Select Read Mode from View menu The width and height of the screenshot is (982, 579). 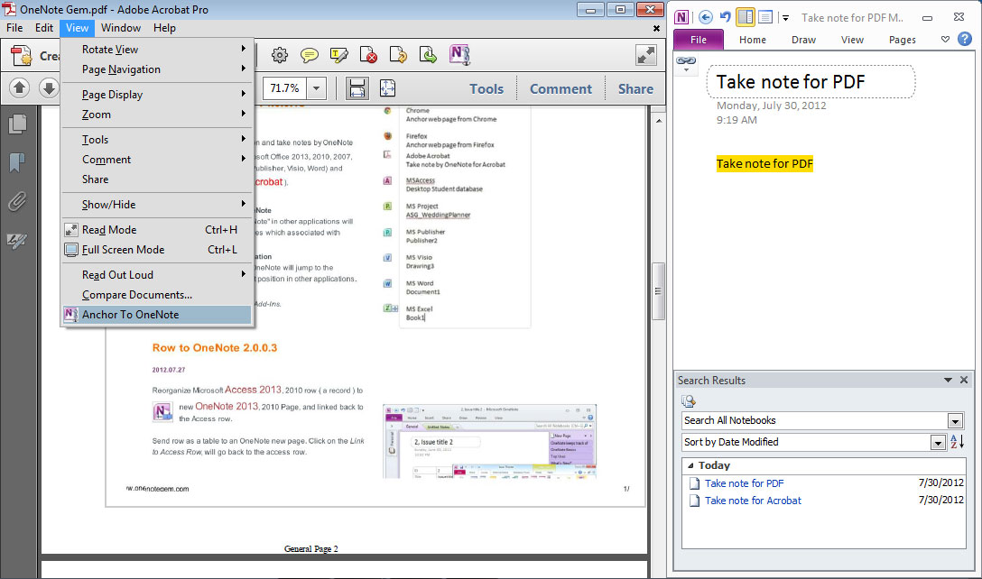tap(157, 230)
